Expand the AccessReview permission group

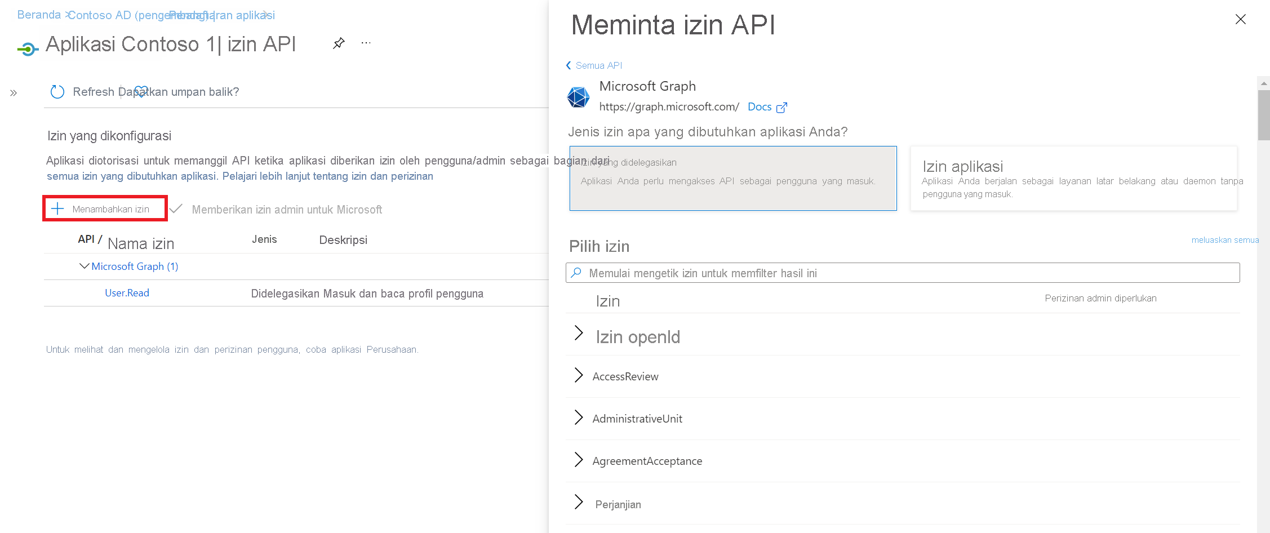[579, 375]
